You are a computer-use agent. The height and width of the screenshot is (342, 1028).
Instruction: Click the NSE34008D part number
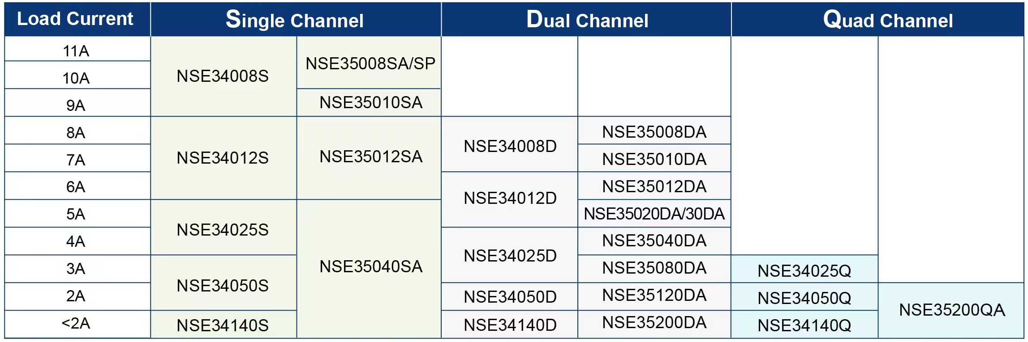pyautogui.click(x=510, y=146)
